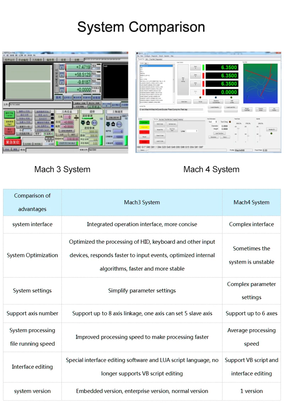This screenshot has height=407, width=284.
Task: Click Mach 3 G-code display panel
Action: (28, 82)
